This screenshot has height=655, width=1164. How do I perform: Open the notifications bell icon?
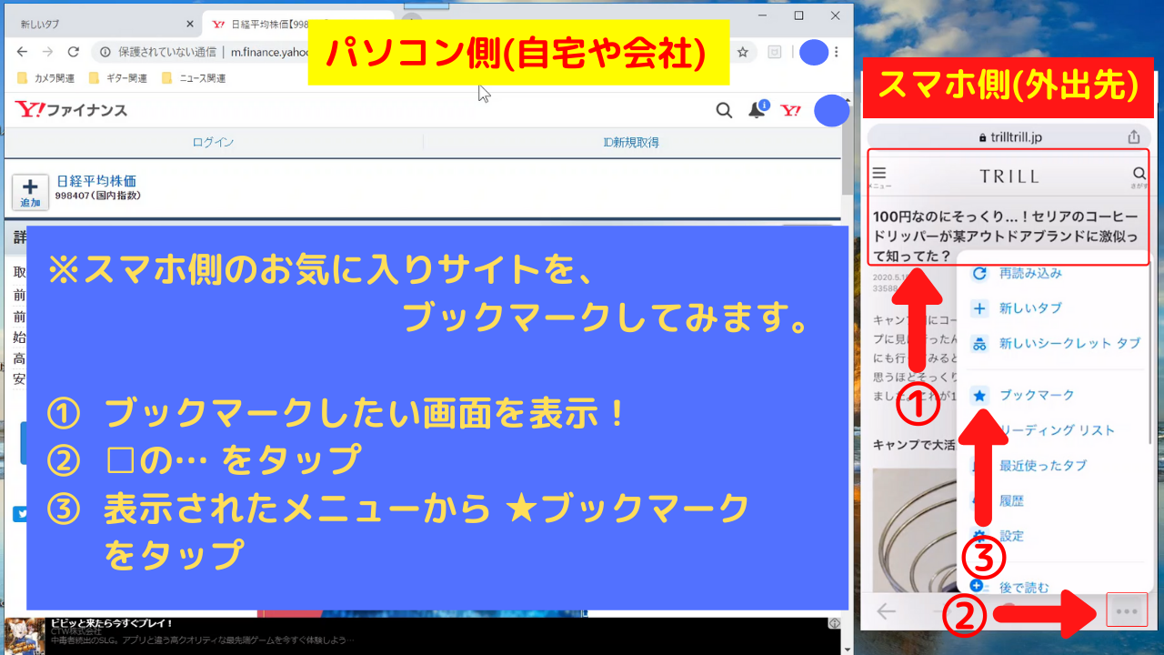click(756, 110)
